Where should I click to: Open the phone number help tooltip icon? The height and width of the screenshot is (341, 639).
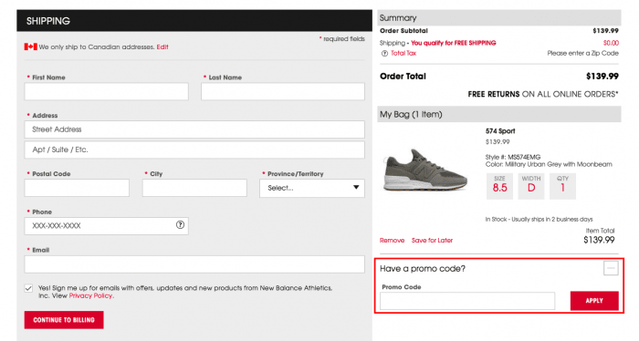click(180, 225)
